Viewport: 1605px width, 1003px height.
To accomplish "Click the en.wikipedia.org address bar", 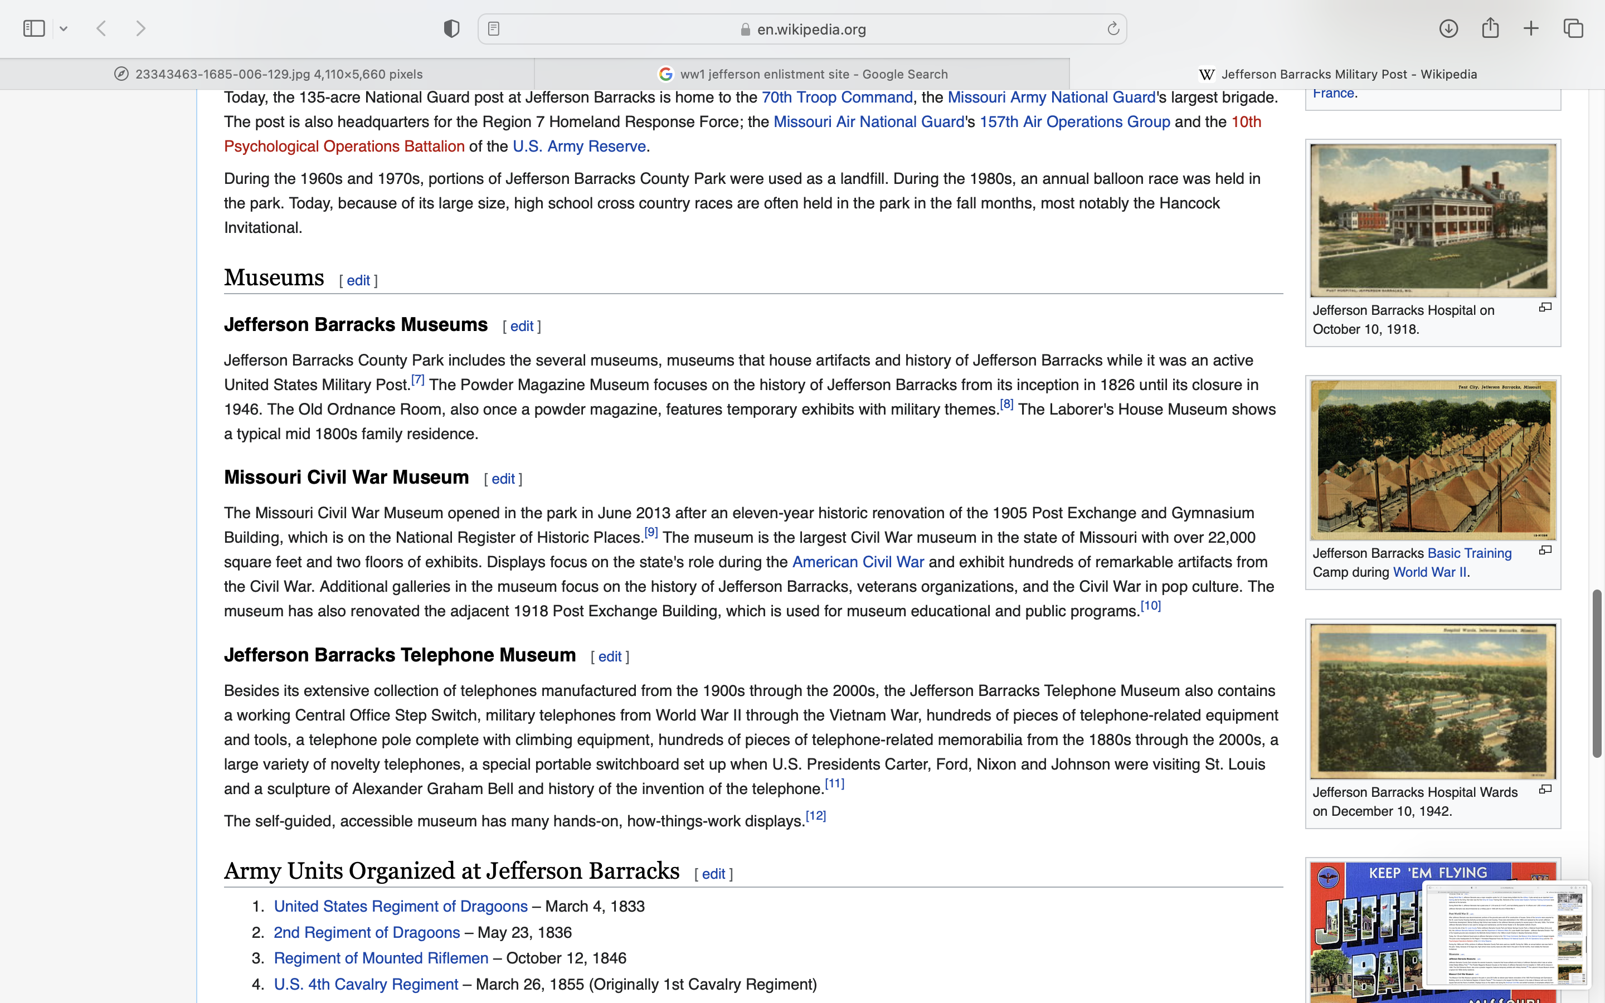I will coord(810,29).
